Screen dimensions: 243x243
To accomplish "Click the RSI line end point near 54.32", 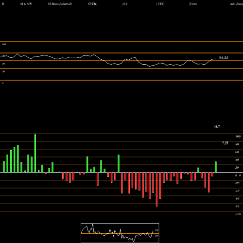I will [x=215, y=59].
